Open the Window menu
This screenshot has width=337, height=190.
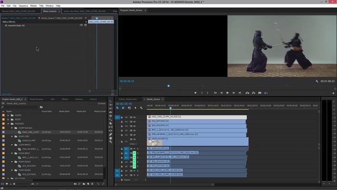pos(49,6)
